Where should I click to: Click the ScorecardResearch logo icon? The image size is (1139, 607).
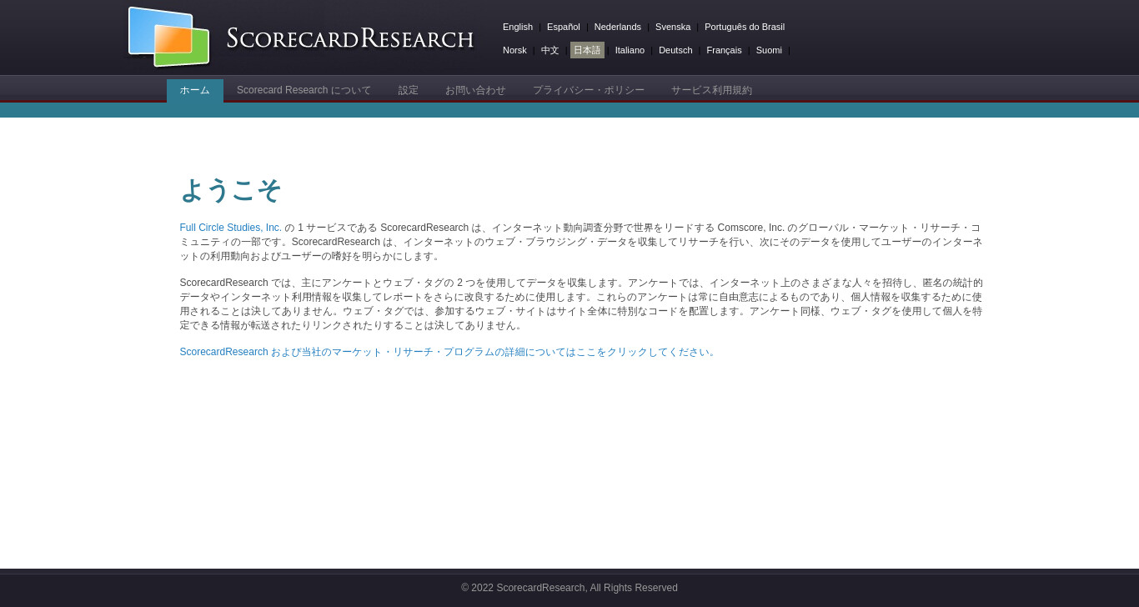click(x=168, y=37)
